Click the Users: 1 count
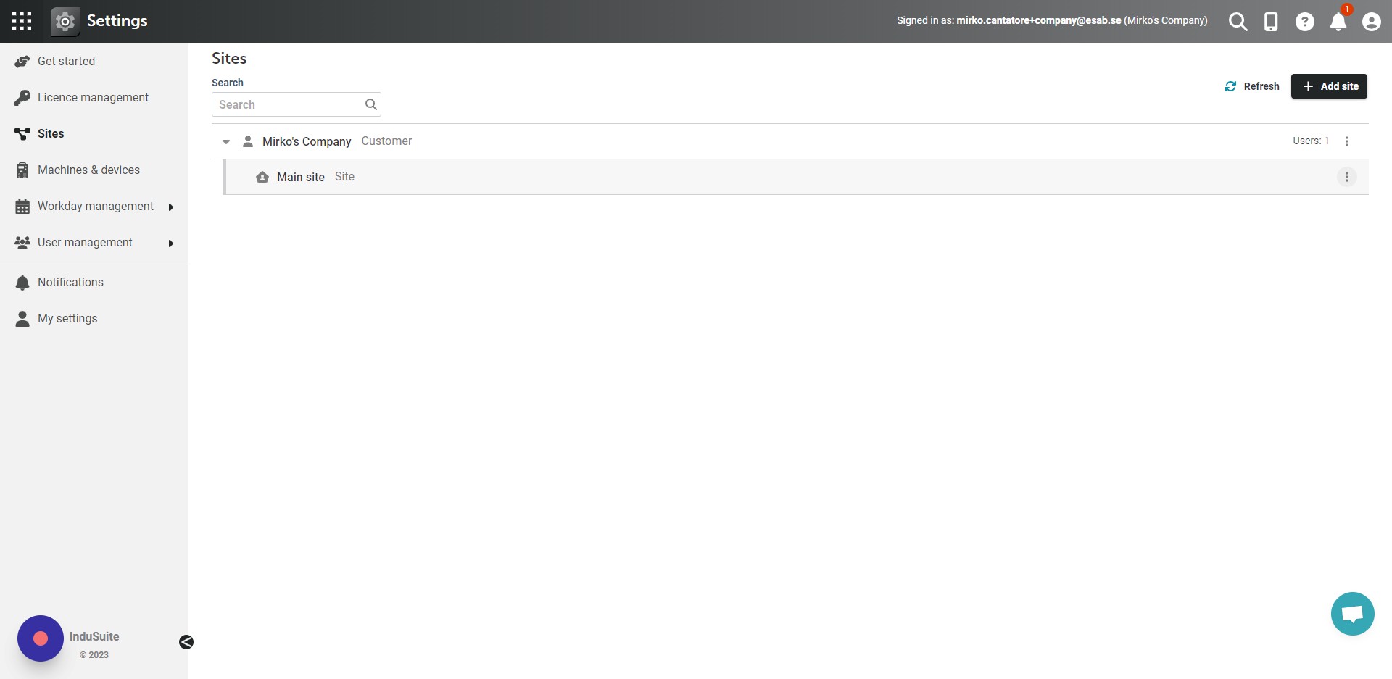 [x=1311, y=141]
